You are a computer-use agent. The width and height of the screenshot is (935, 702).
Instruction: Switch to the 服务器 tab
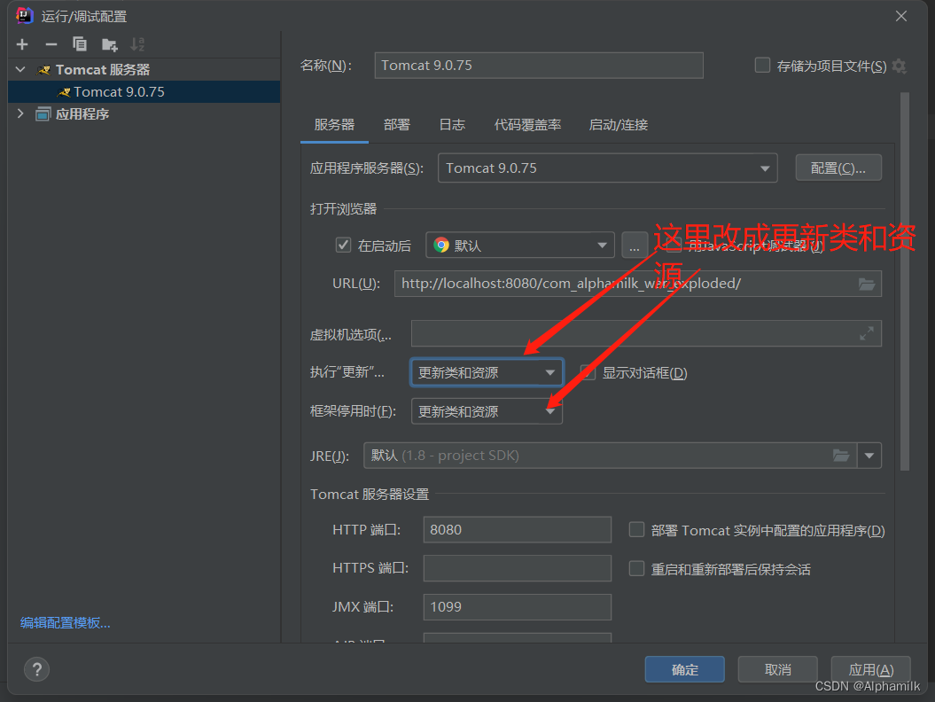pos(334,125)
